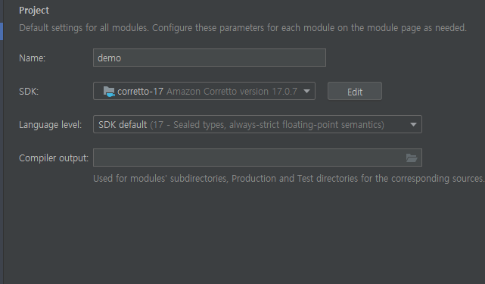485x284 pixels.
Task: Click the Project section heading
Action: click(34, 11)
